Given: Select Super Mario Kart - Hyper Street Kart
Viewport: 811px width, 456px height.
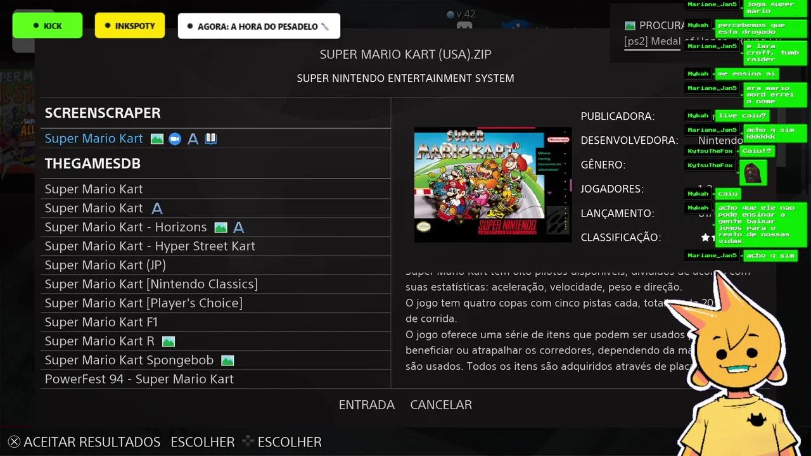Looking at the screenshot, I should 215,246.
